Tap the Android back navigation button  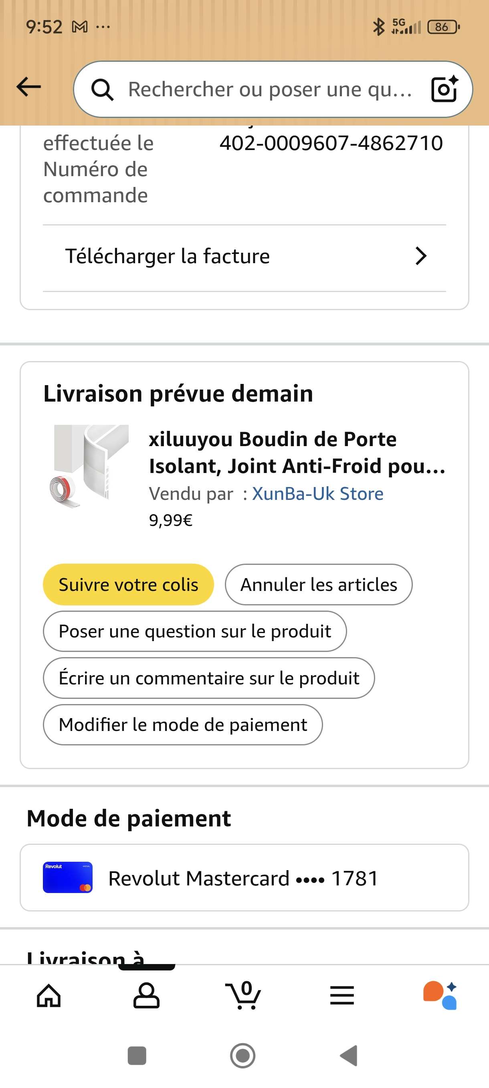tap(350, 1056)
